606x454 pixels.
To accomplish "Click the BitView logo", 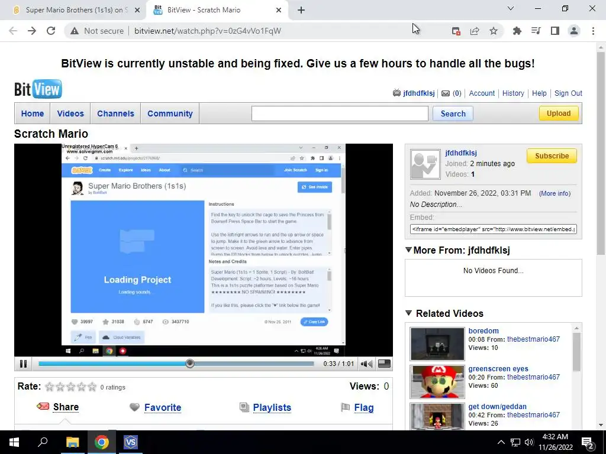I will coord(38,89).
